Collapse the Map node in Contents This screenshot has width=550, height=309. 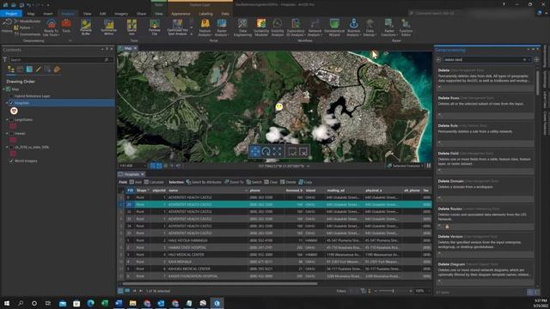[3, 89]
